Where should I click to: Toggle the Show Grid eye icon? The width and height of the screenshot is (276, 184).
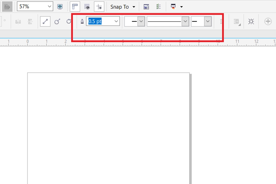click(x=87, y=7)
